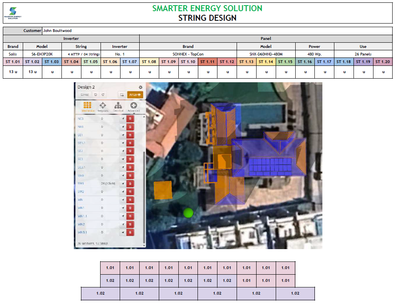Viewport: 397px width, 305px height.
Task: Click the redo arrow in Design 2 panel
Action: click(103, 95)
